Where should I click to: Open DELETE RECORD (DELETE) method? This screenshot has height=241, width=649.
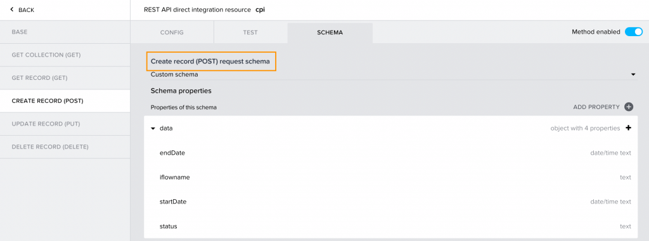click(x=65, y=147)
